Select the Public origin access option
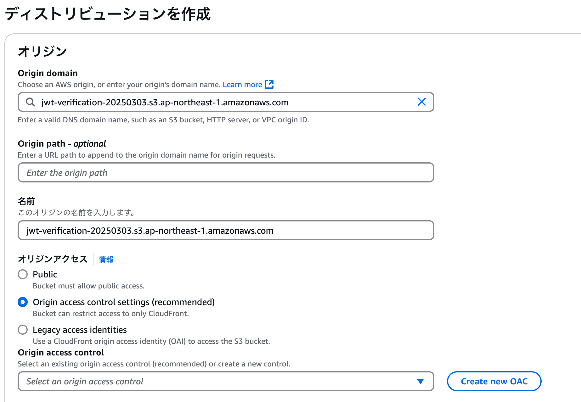 23,274
